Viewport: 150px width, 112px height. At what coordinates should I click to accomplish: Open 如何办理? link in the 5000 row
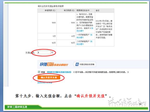tap(85, 30)
